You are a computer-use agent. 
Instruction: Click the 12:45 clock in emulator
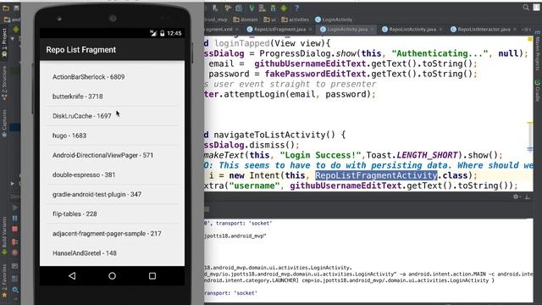174,33
